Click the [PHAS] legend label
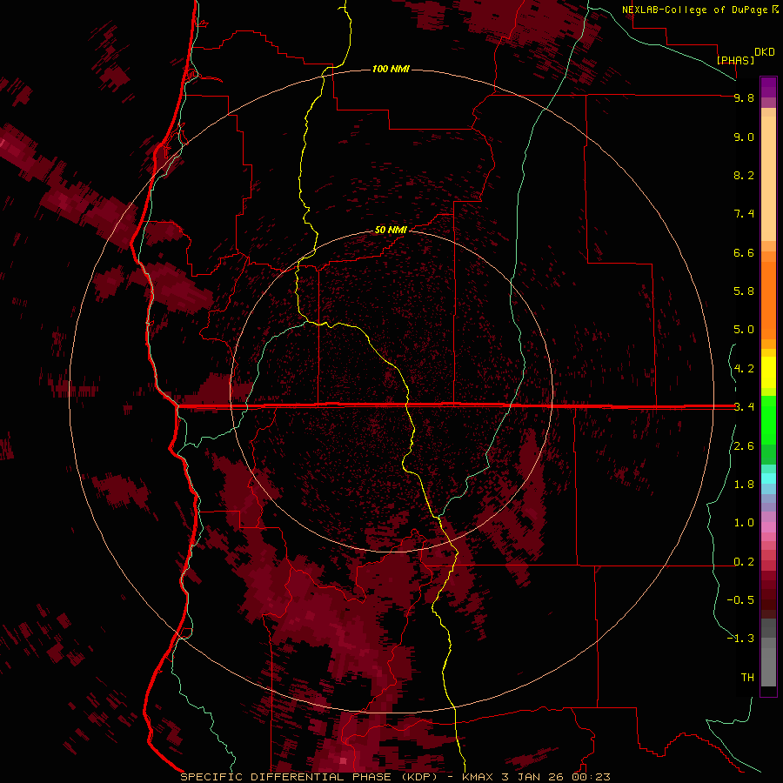Screen dimensions: 783x783 pos(735,60)
